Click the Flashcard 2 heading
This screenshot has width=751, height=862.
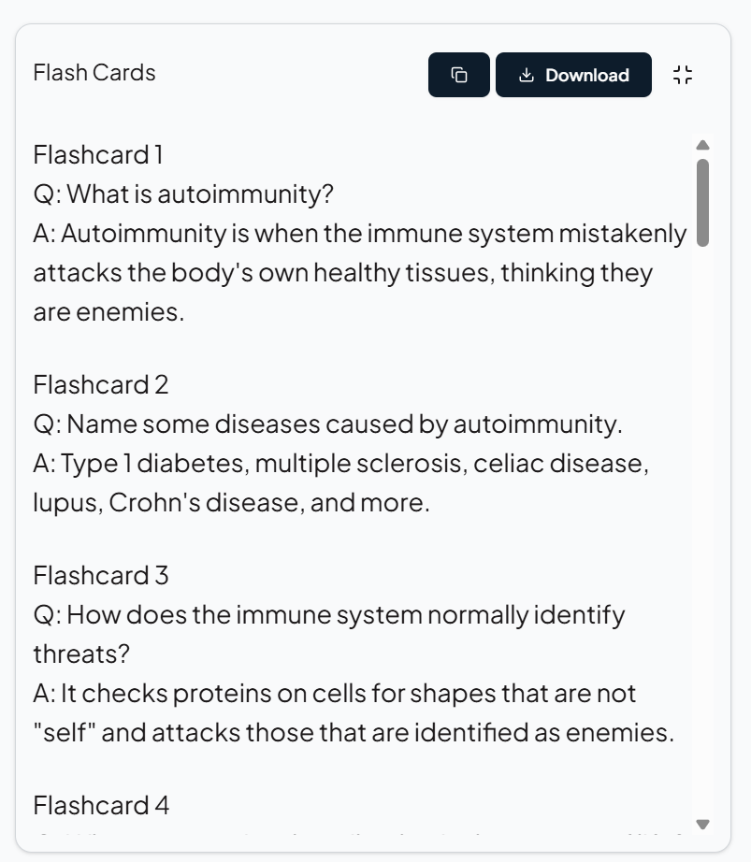(x=101, y=384)
